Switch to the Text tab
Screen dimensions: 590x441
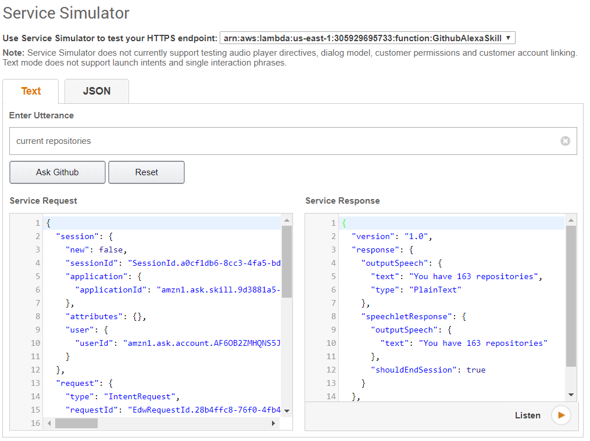[x=31, y=91]
